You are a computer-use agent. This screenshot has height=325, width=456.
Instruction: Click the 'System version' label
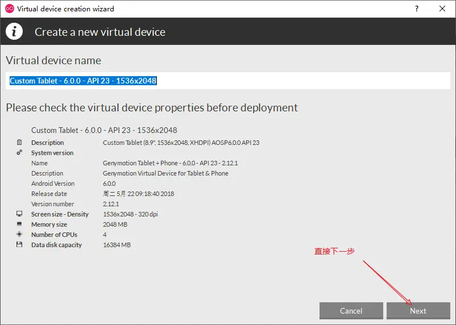[x=52, y=153]
